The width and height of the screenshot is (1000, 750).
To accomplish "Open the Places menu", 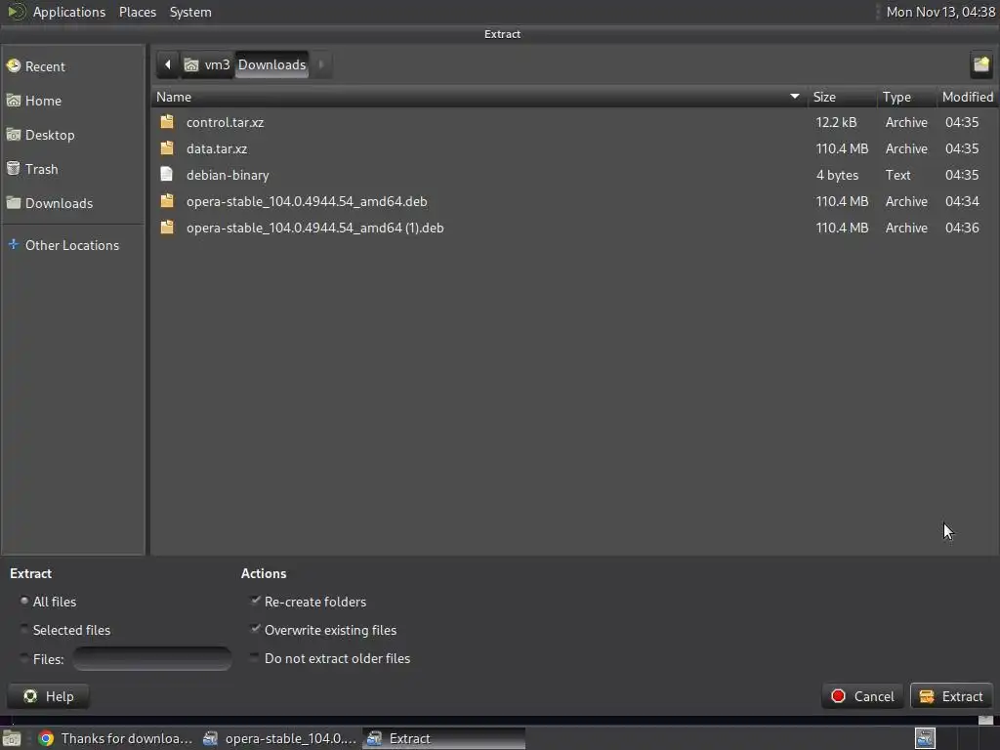I will pyautogui.click(x=137, y=12).
